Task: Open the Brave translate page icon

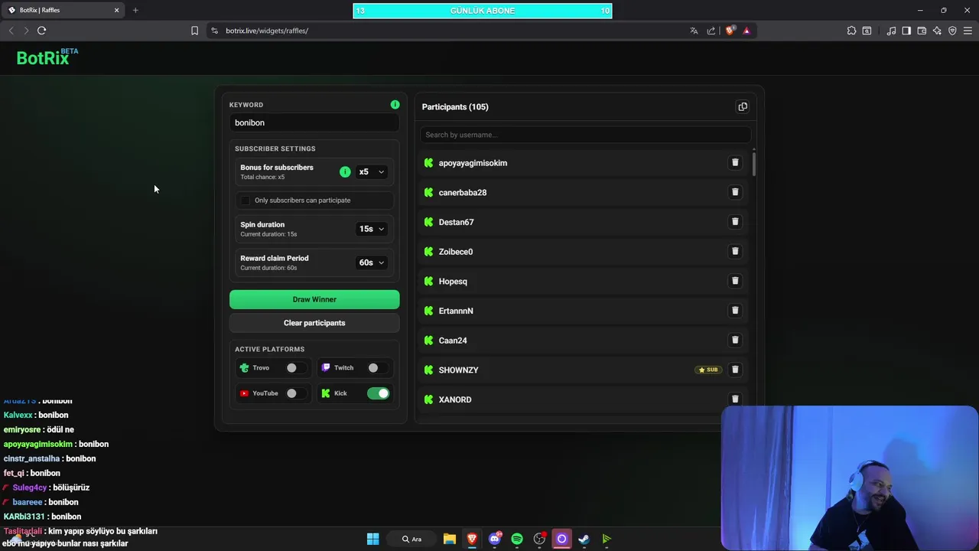Action: pos(694,31)
